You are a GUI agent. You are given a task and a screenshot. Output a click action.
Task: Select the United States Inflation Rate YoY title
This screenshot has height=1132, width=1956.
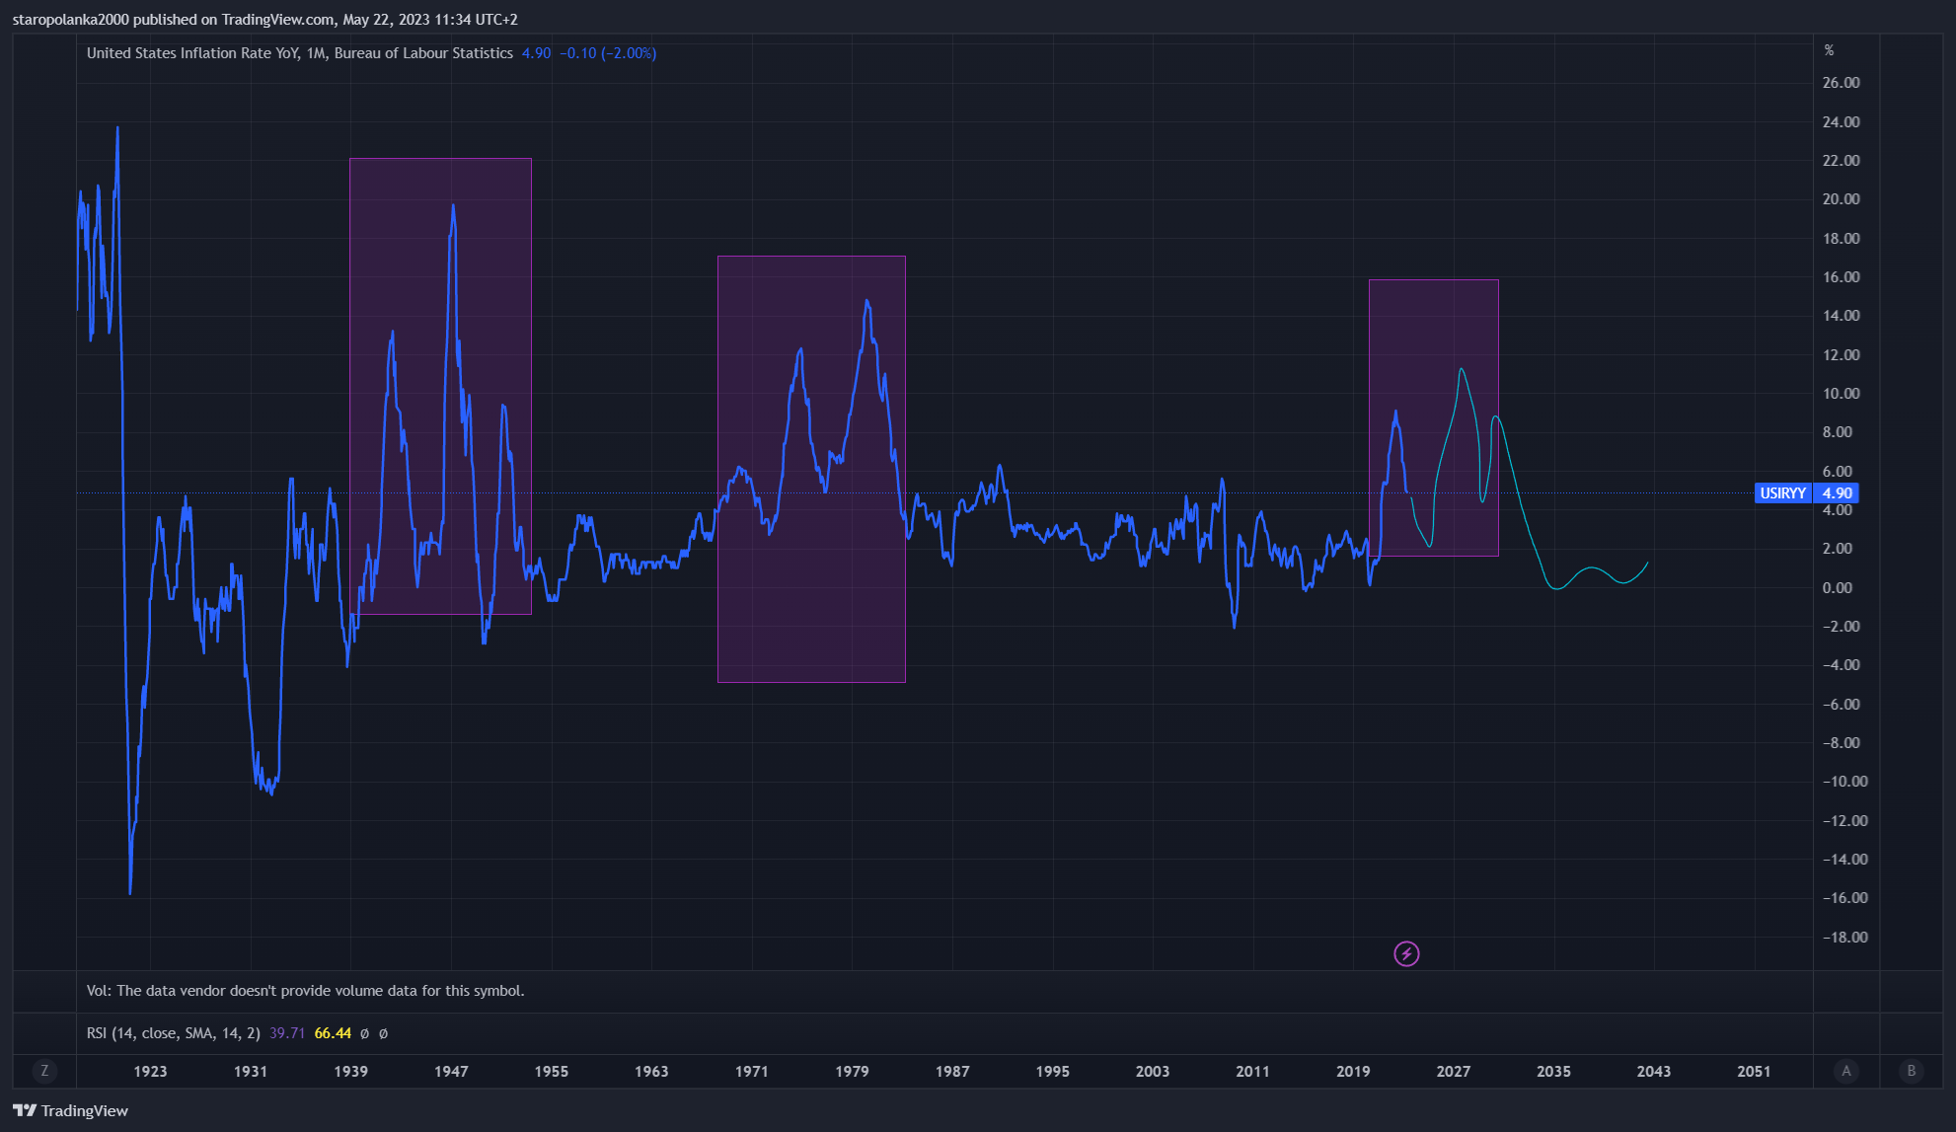click(300, 53)
